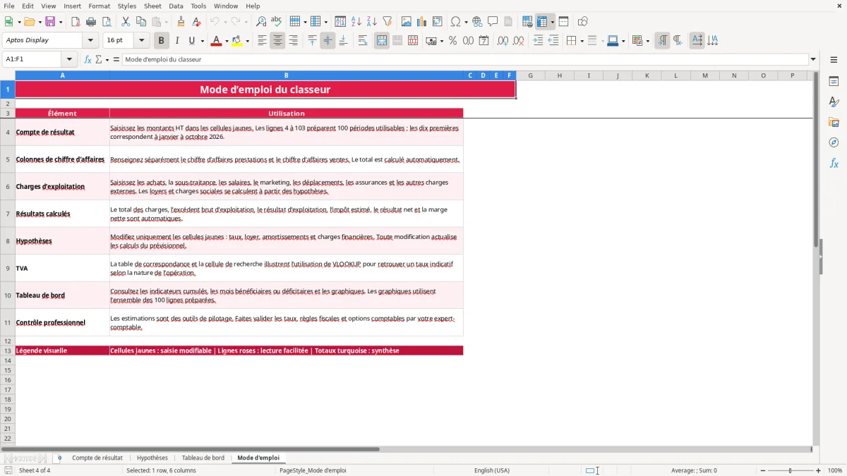Click Increase Indent icon
The height and width of the screenshot is (476, 847).
pyautogui.click(x=538, y=41)
